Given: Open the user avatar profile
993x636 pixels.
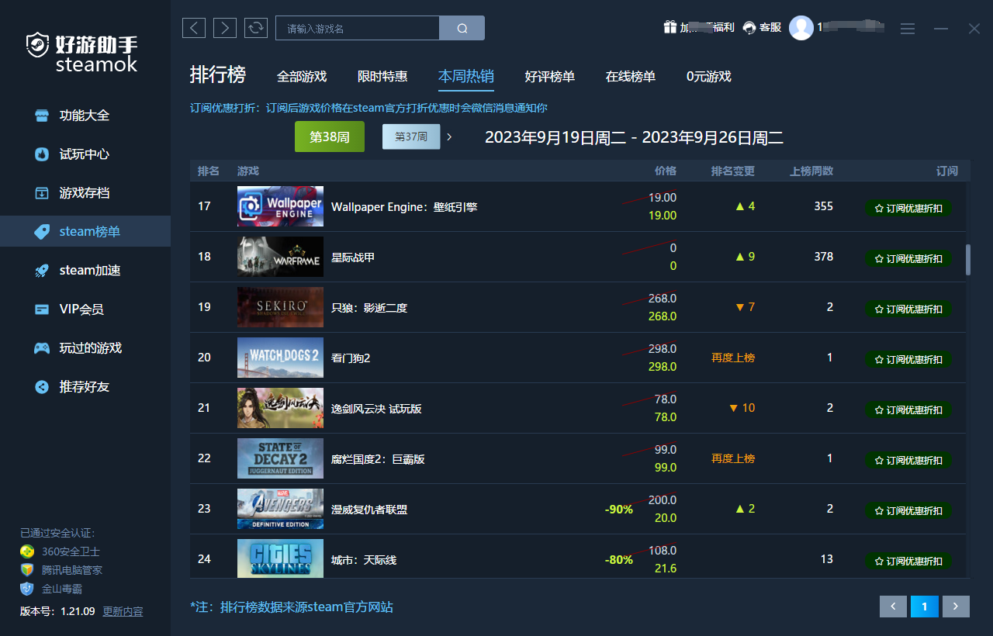Looking at the screenshot, I should tap(801, 28).
